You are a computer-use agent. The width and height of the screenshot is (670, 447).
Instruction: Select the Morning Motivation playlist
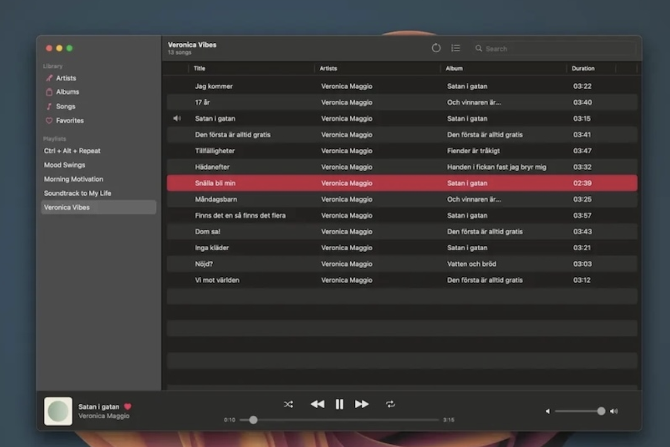pyautogui.click(x=73, y=179)
